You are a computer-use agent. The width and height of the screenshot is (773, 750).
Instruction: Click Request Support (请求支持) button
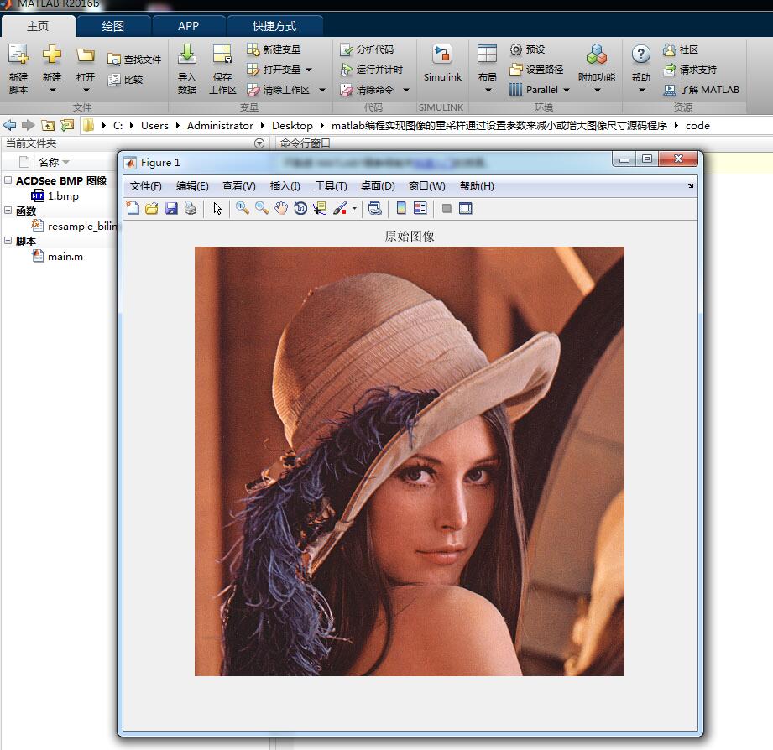[x=690, y=70]
